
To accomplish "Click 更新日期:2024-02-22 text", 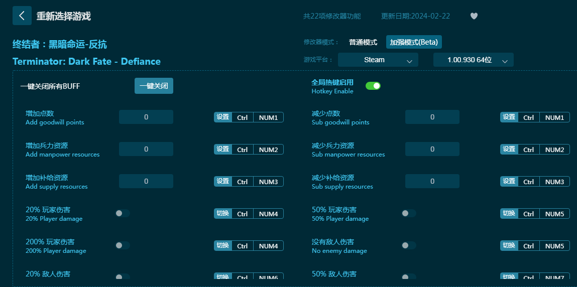I will tap(415, 16).
